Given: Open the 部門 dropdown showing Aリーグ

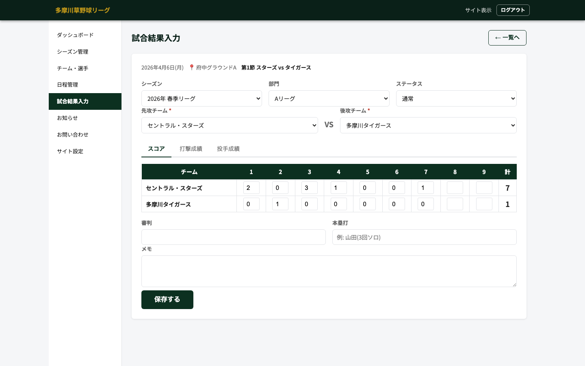Looking at the screenshot, I should [x=329, y=98].
